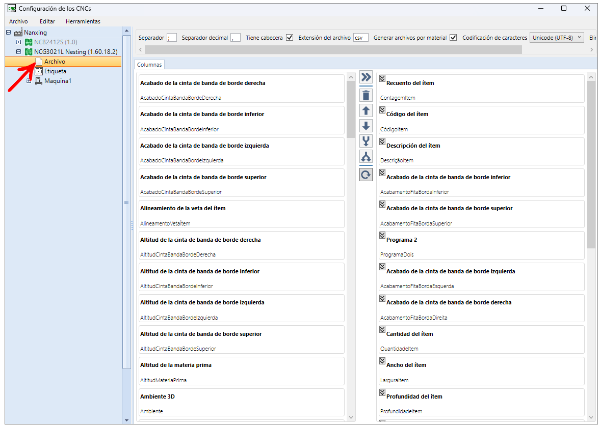This screenshot has height=426, width=600.
Task: Expand the Maquina1 tree node
Action: [x=29, y=80]
